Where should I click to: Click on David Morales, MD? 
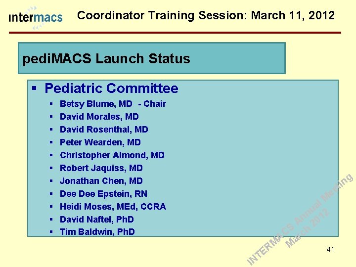(99, 117)
